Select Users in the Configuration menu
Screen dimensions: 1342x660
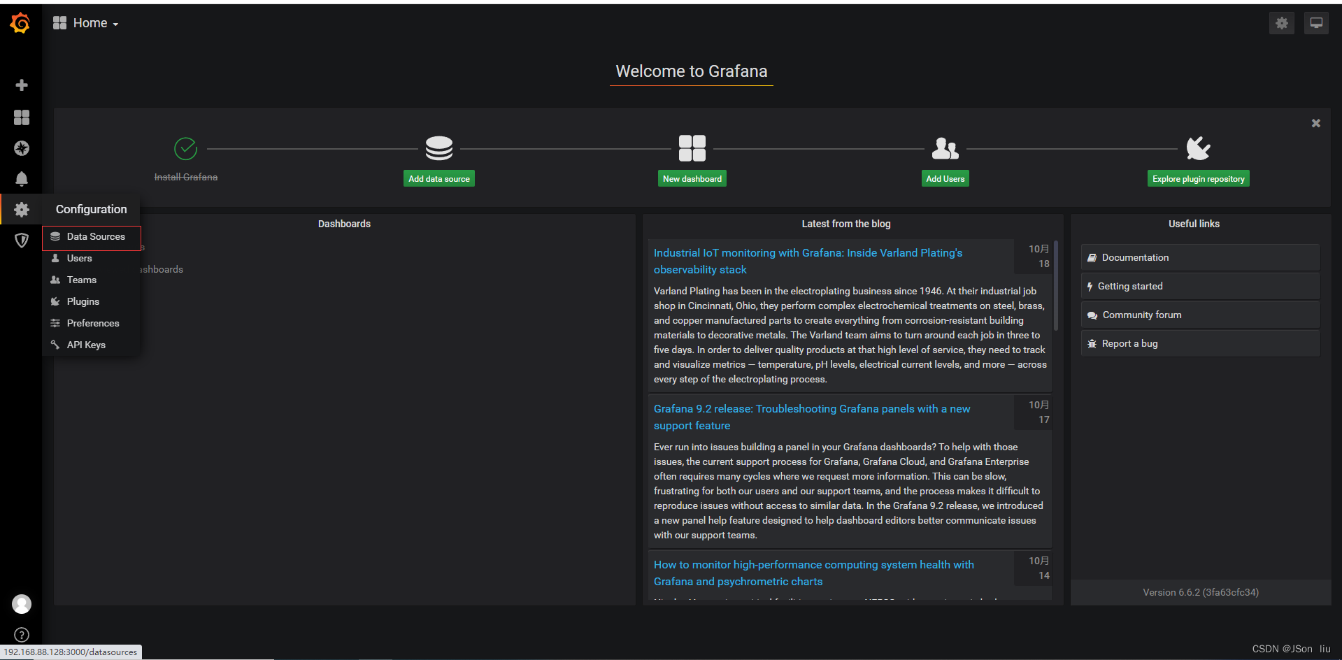pos(92,259)
